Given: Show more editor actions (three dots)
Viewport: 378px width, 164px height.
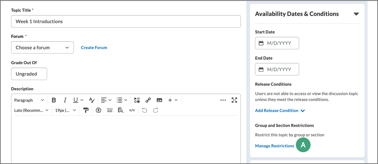Looking at the screenshot, I should coord(223,100).
